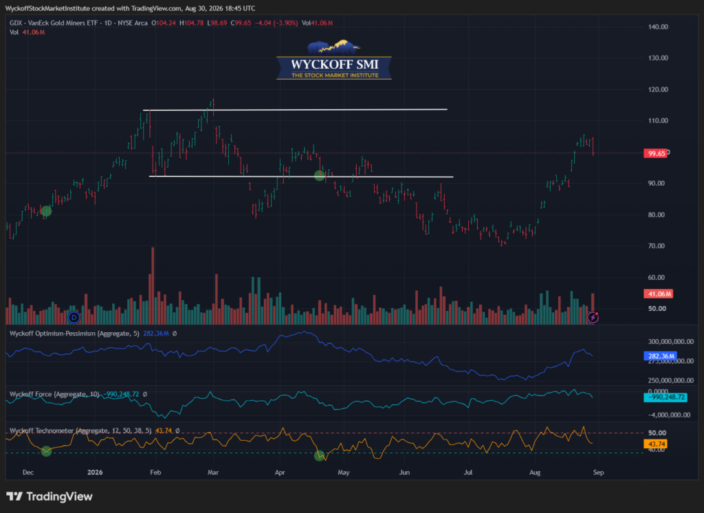Click the ø symbol beside the Wyckoff Force value
The image size is (704, 513).
pyautogui.click(x=144, y=394)
